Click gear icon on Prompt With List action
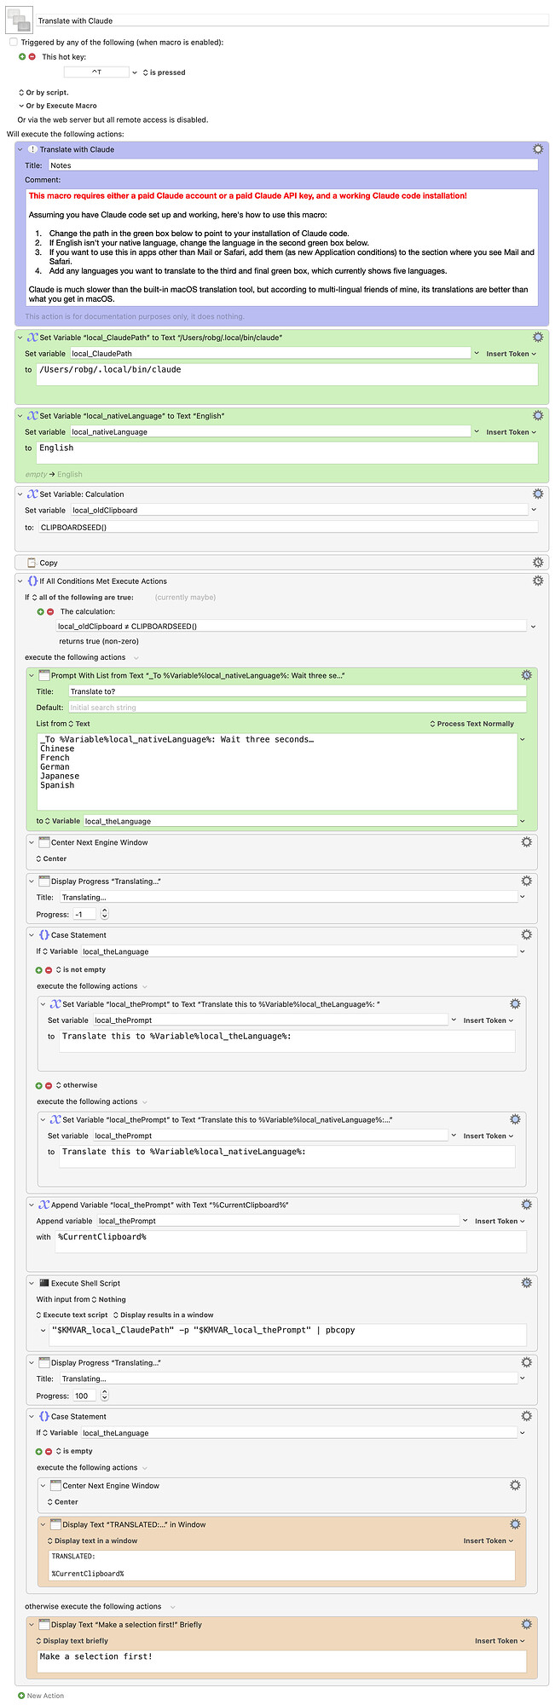The image size is (555, 1705). (526, 675)
